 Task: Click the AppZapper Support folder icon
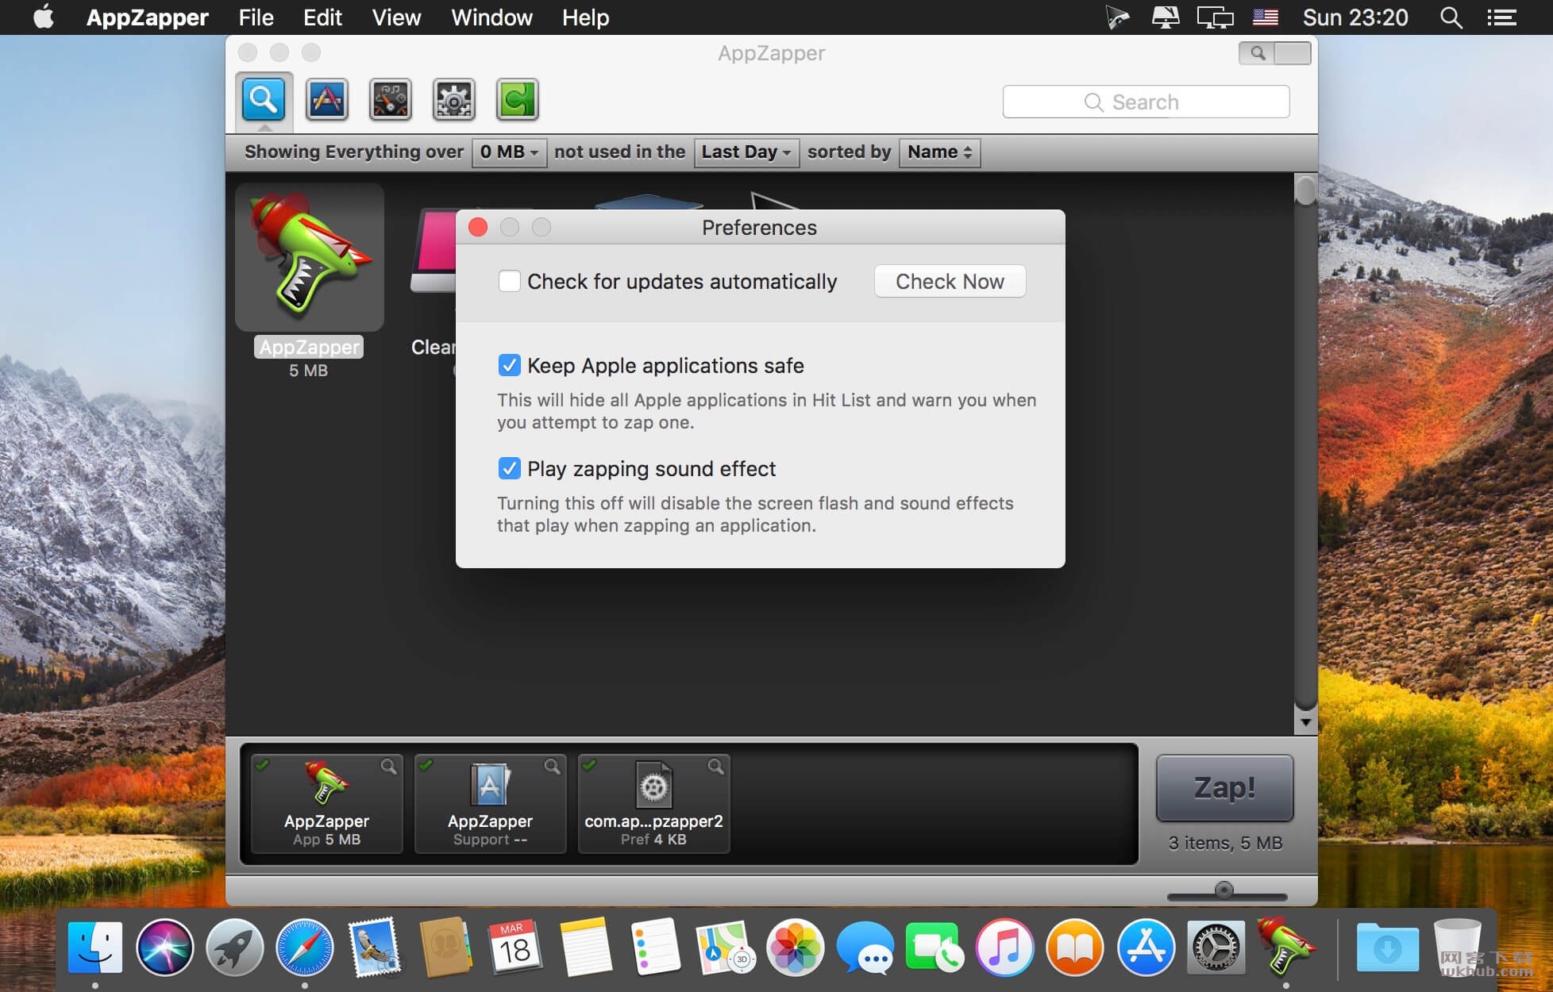(x=490, y=786)
